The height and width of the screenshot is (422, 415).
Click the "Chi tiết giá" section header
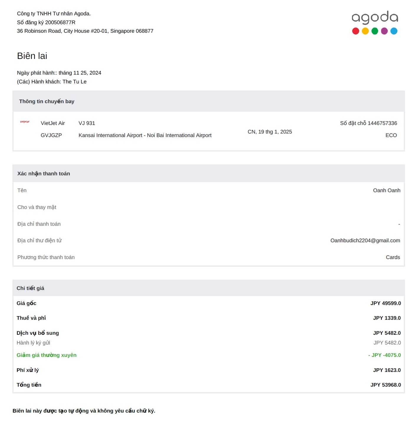[30, 288]
